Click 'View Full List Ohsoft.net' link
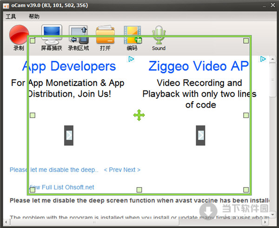 click(61, 187)
